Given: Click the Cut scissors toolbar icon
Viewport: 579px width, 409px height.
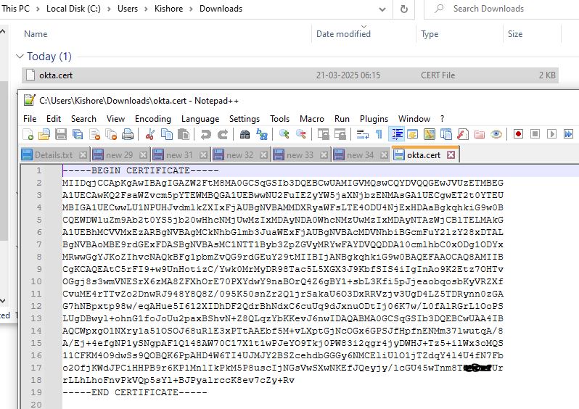Looking at the screenshot, I should coord(150,134).
